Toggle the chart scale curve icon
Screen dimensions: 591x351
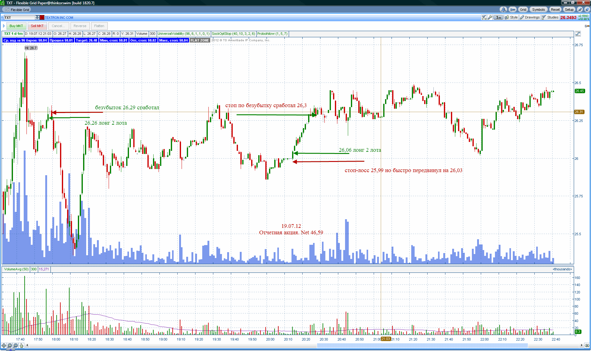point(578,34)
